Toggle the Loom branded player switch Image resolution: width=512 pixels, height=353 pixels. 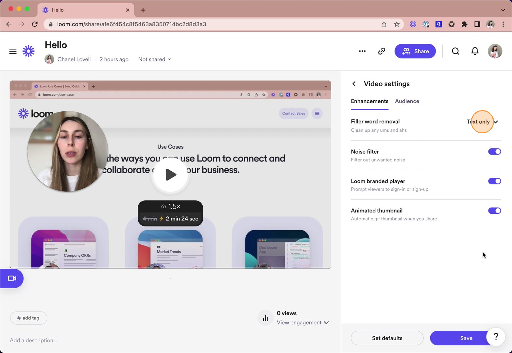pos(495,181)
